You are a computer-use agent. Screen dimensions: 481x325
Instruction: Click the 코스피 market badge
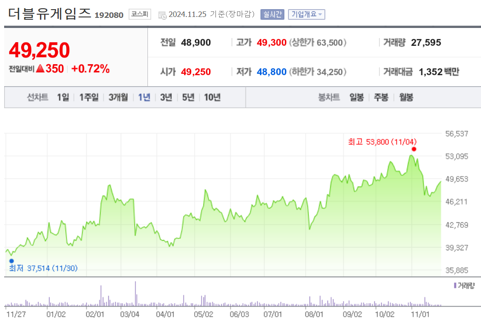pos(140,14)
